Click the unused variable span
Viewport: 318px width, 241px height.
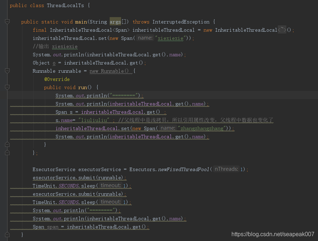click(x=53, y=227)
